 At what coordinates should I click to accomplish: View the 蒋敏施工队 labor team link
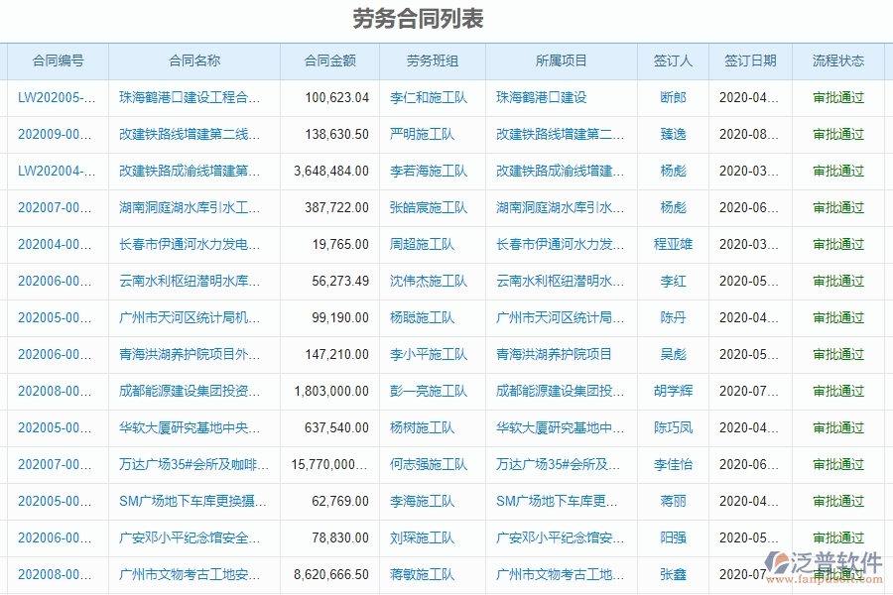[x=428, y=574]
